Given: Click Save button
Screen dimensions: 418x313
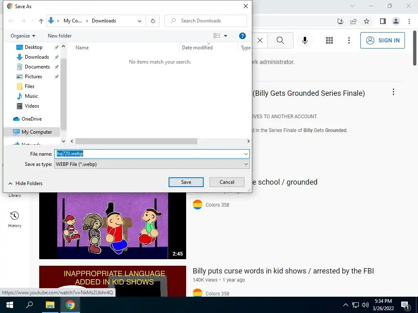Looking at the screenshot, I should coord(186,182).
